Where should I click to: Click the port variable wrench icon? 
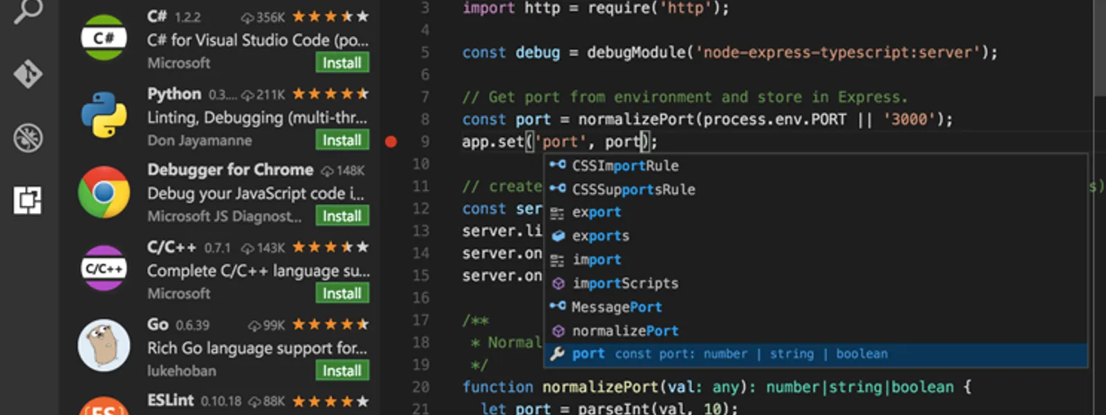pos(558,354)
